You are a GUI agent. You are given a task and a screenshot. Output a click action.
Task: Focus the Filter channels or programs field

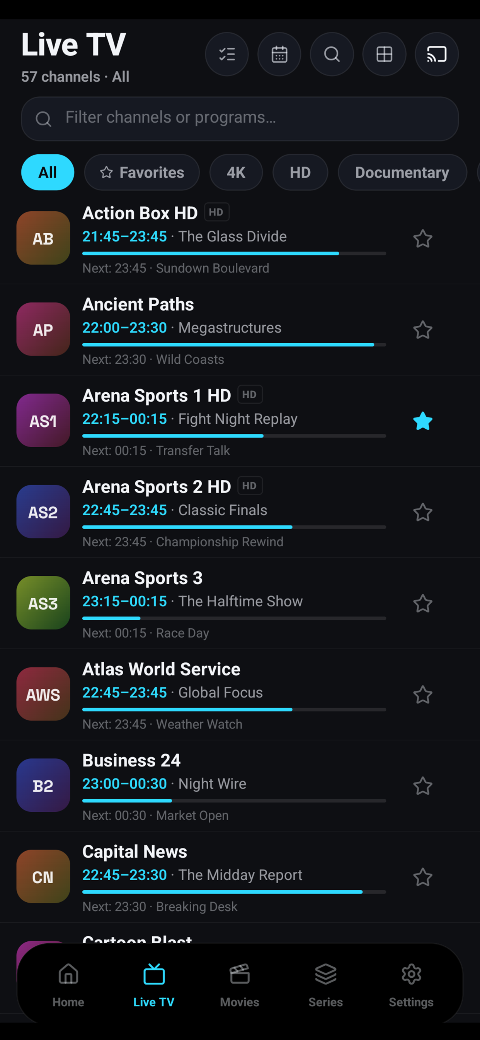(240, 119)
